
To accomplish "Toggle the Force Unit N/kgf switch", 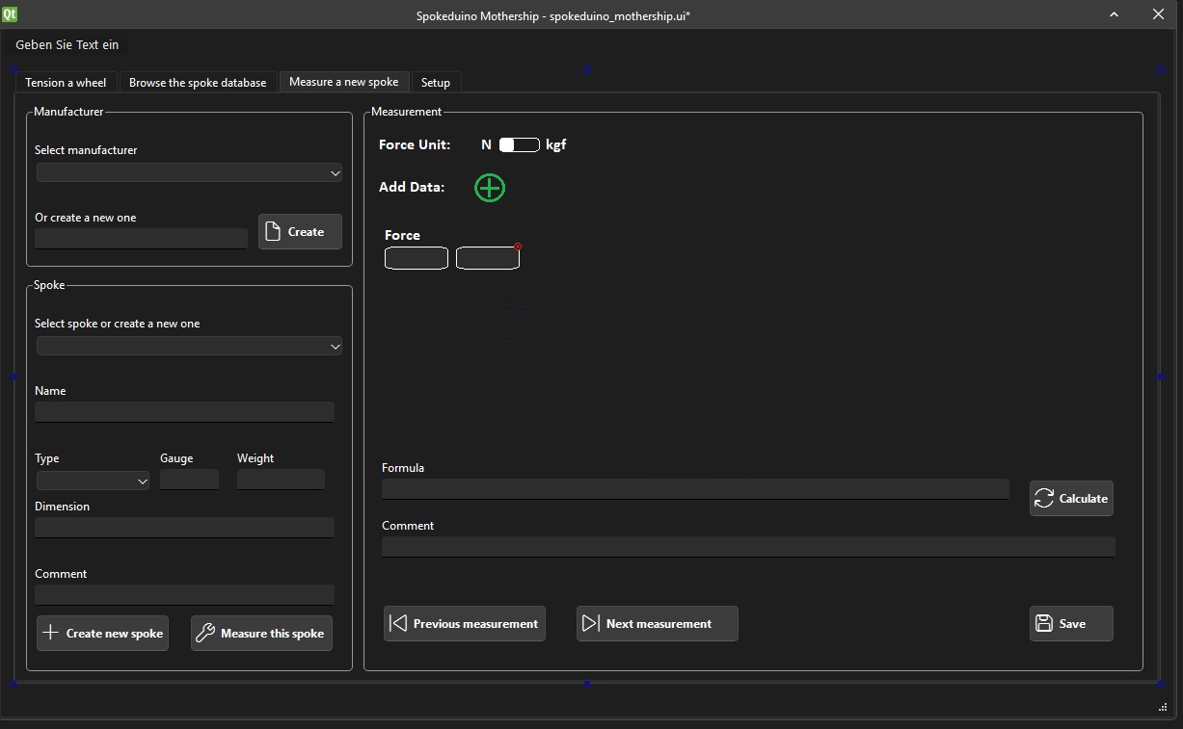I will click(519, 144).
